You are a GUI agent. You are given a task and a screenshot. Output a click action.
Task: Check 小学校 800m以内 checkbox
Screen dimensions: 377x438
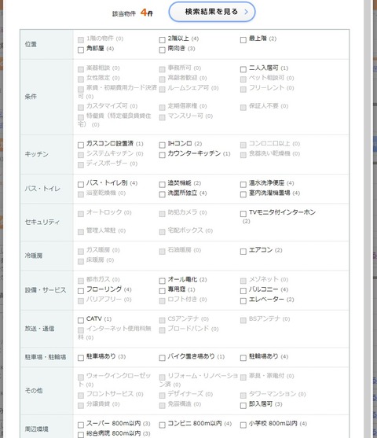pos(243,425)
